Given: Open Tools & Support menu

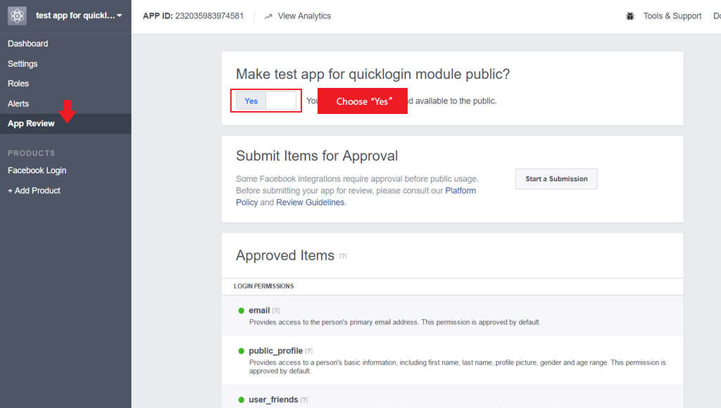Looking at the screenshot, I should pos(672,16).
